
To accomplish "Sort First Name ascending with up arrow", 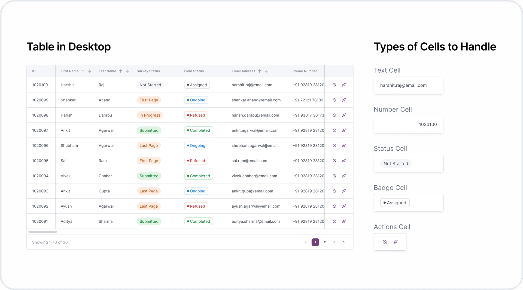I will coord(83,71).
